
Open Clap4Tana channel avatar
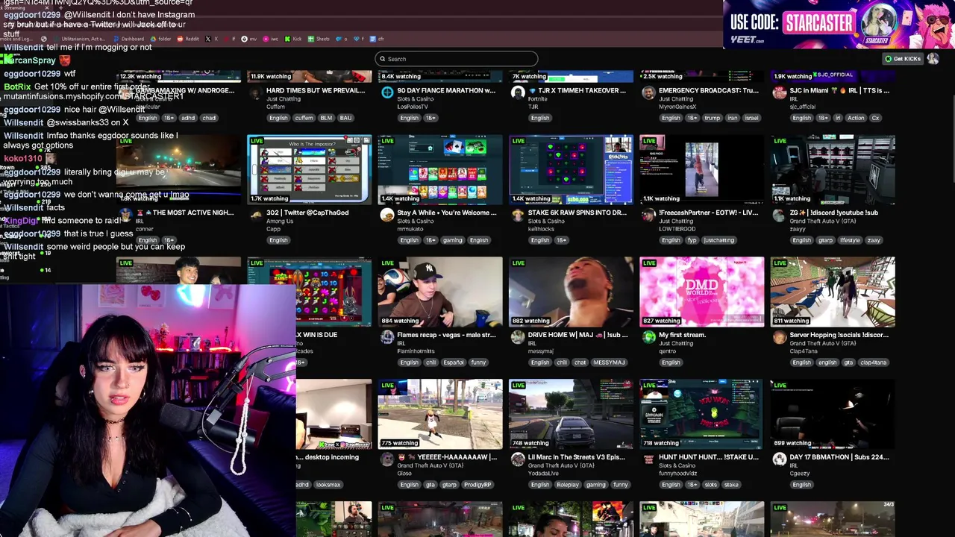(x=779, y=337)
